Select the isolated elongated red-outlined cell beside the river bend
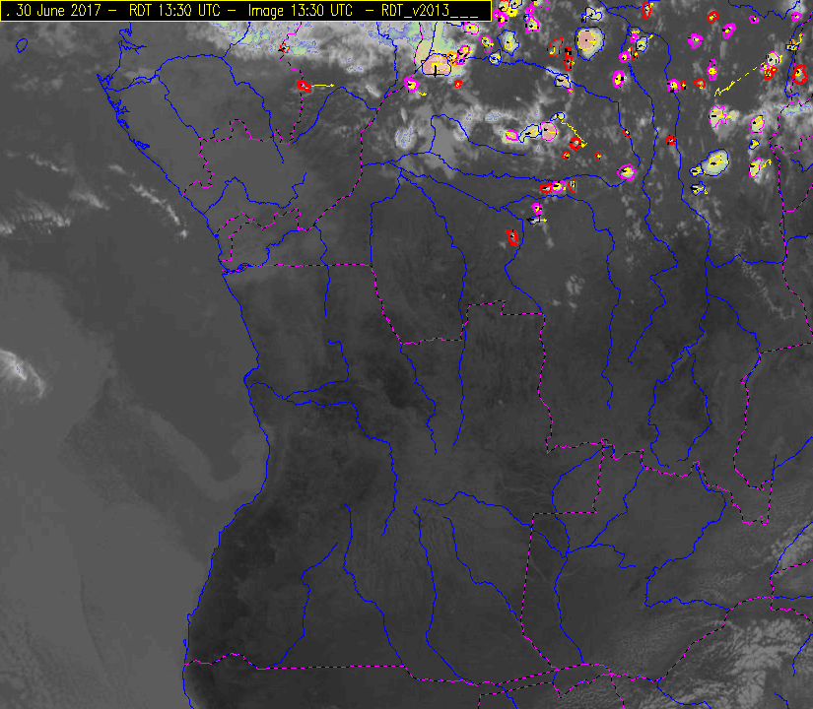 (512, 237)
